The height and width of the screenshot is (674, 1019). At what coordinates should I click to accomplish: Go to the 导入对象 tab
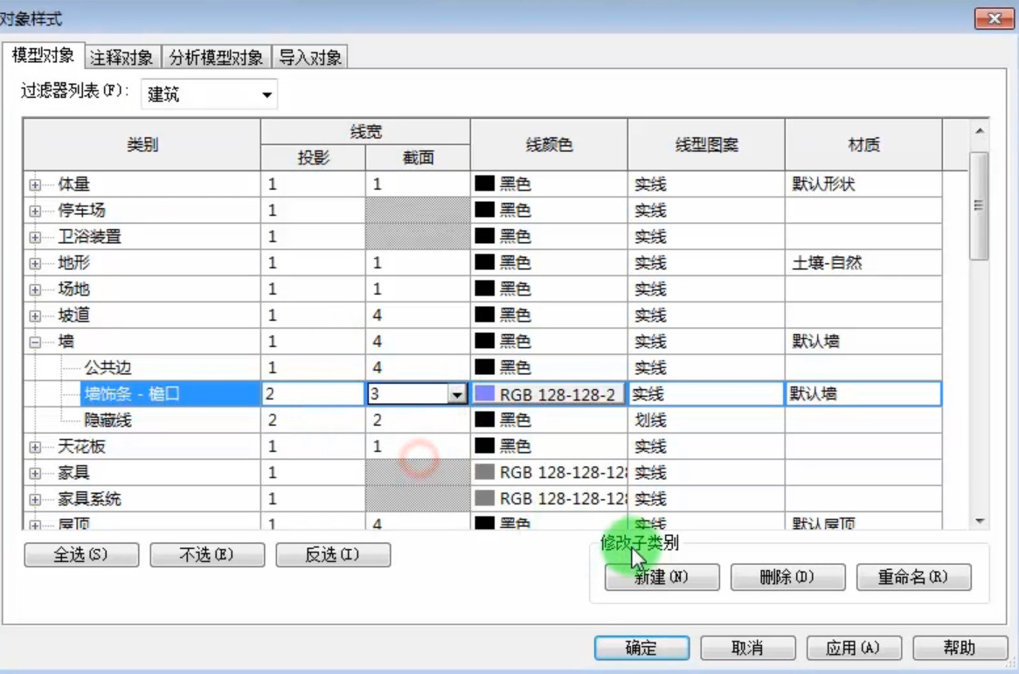click(310, 57)
